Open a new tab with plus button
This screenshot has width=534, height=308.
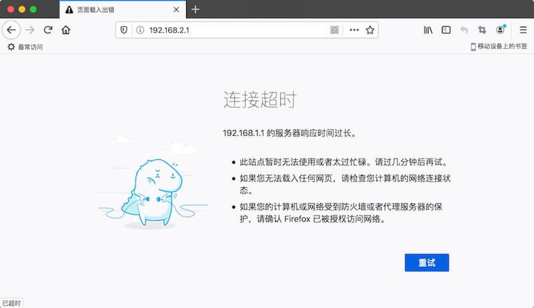click(x=196, y=9)
